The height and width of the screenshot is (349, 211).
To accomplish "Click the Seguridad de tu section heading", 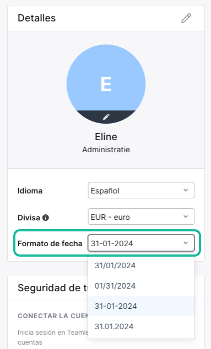I will (53, 288).
